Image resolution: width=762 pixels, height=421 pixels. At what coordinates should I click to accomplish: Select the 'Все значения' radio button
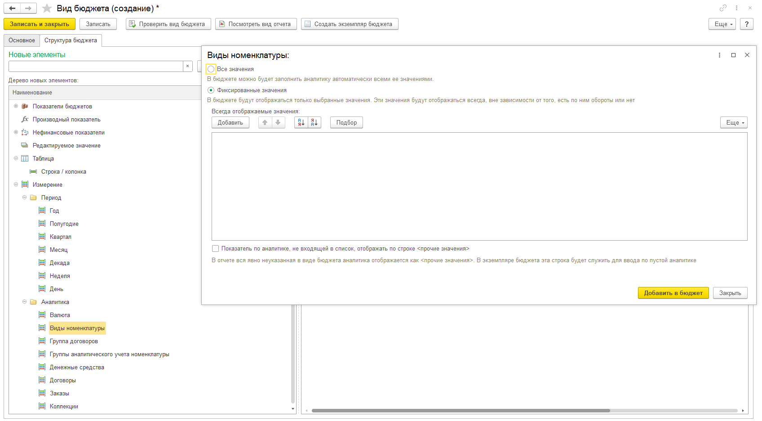coord(211,69)
